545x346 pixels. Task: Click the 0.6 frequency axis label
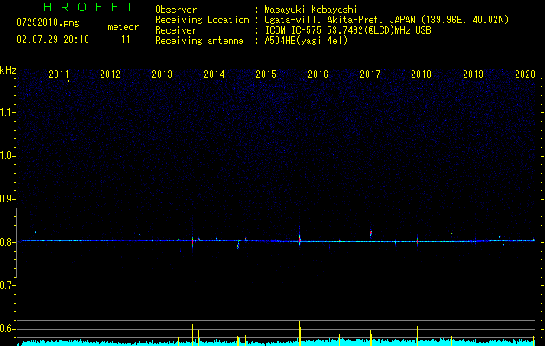point(7,329)
